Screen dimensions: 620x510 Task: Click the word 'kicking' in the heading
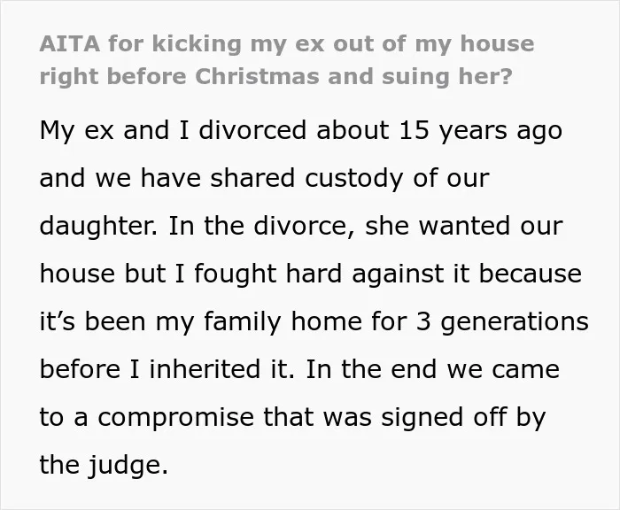(197, 43)
